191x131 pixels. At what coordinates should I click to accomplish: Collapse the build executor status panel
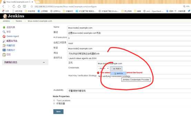[44, 62]
